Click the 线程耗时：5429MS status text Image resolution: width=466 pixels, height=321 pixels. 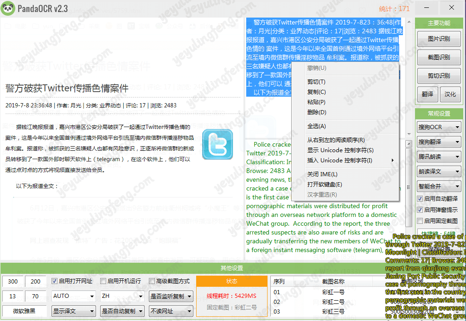[x=231, y=296]
